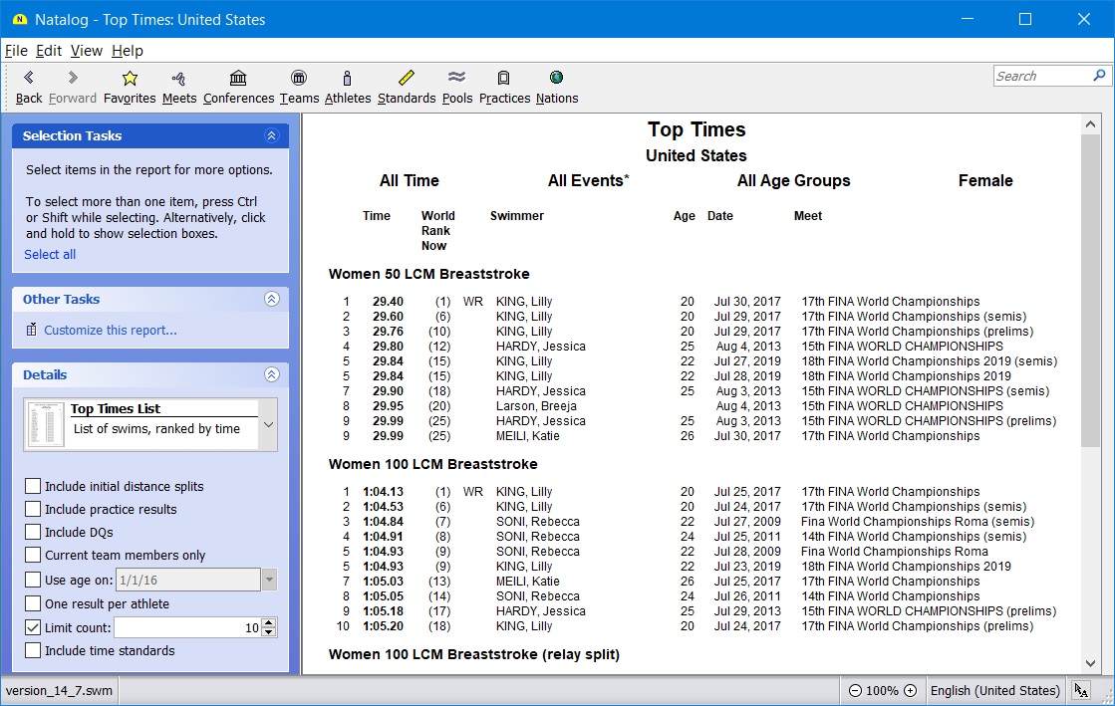The width and height of the screenshot is (1115, 706).
Task: Open the Athletes toolbar icon
Action: pyautogui.click(x=347, y=79)
